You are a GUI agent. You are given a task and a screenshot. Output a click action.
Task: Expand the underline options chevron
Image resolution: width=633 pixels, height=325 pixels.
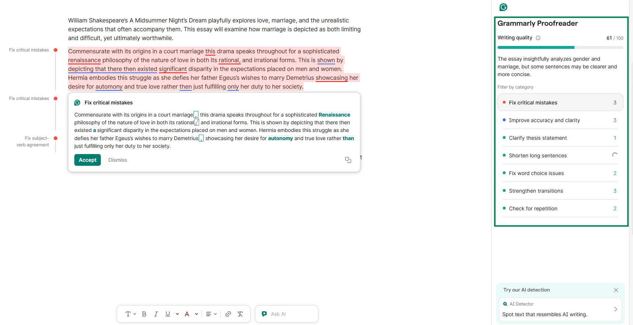177,314
